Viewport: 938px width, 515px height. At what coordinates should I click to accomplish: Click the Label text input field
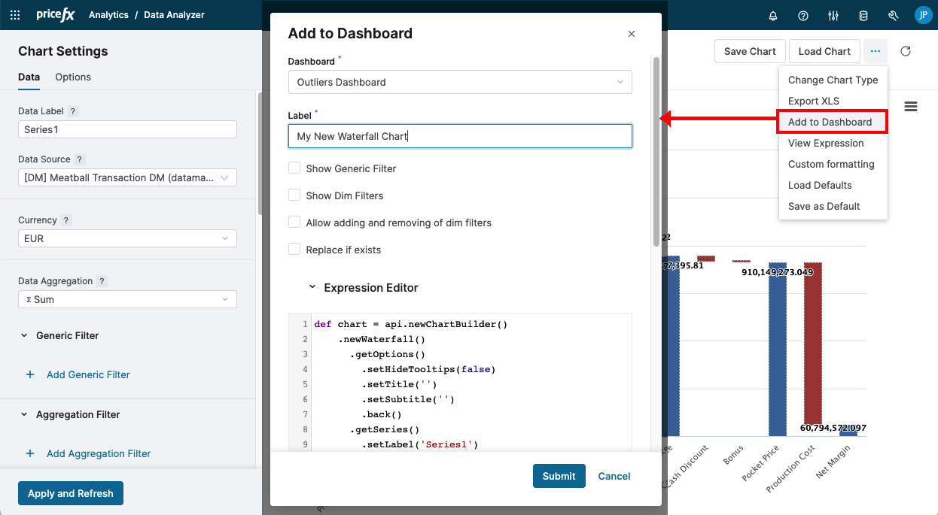point(460,136)
